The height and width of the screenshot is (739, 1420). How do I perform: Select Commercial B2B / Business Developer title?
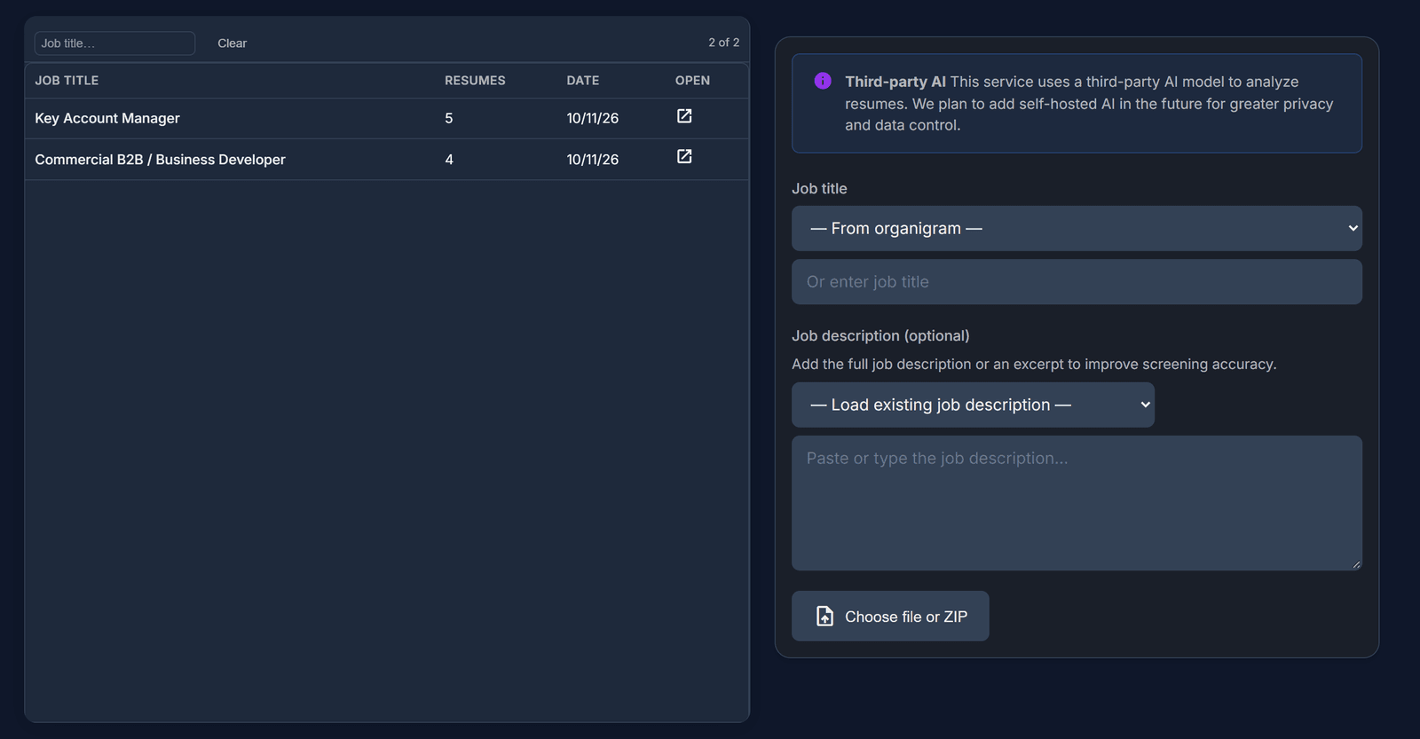pyautogui.click(x=160, y=160)
